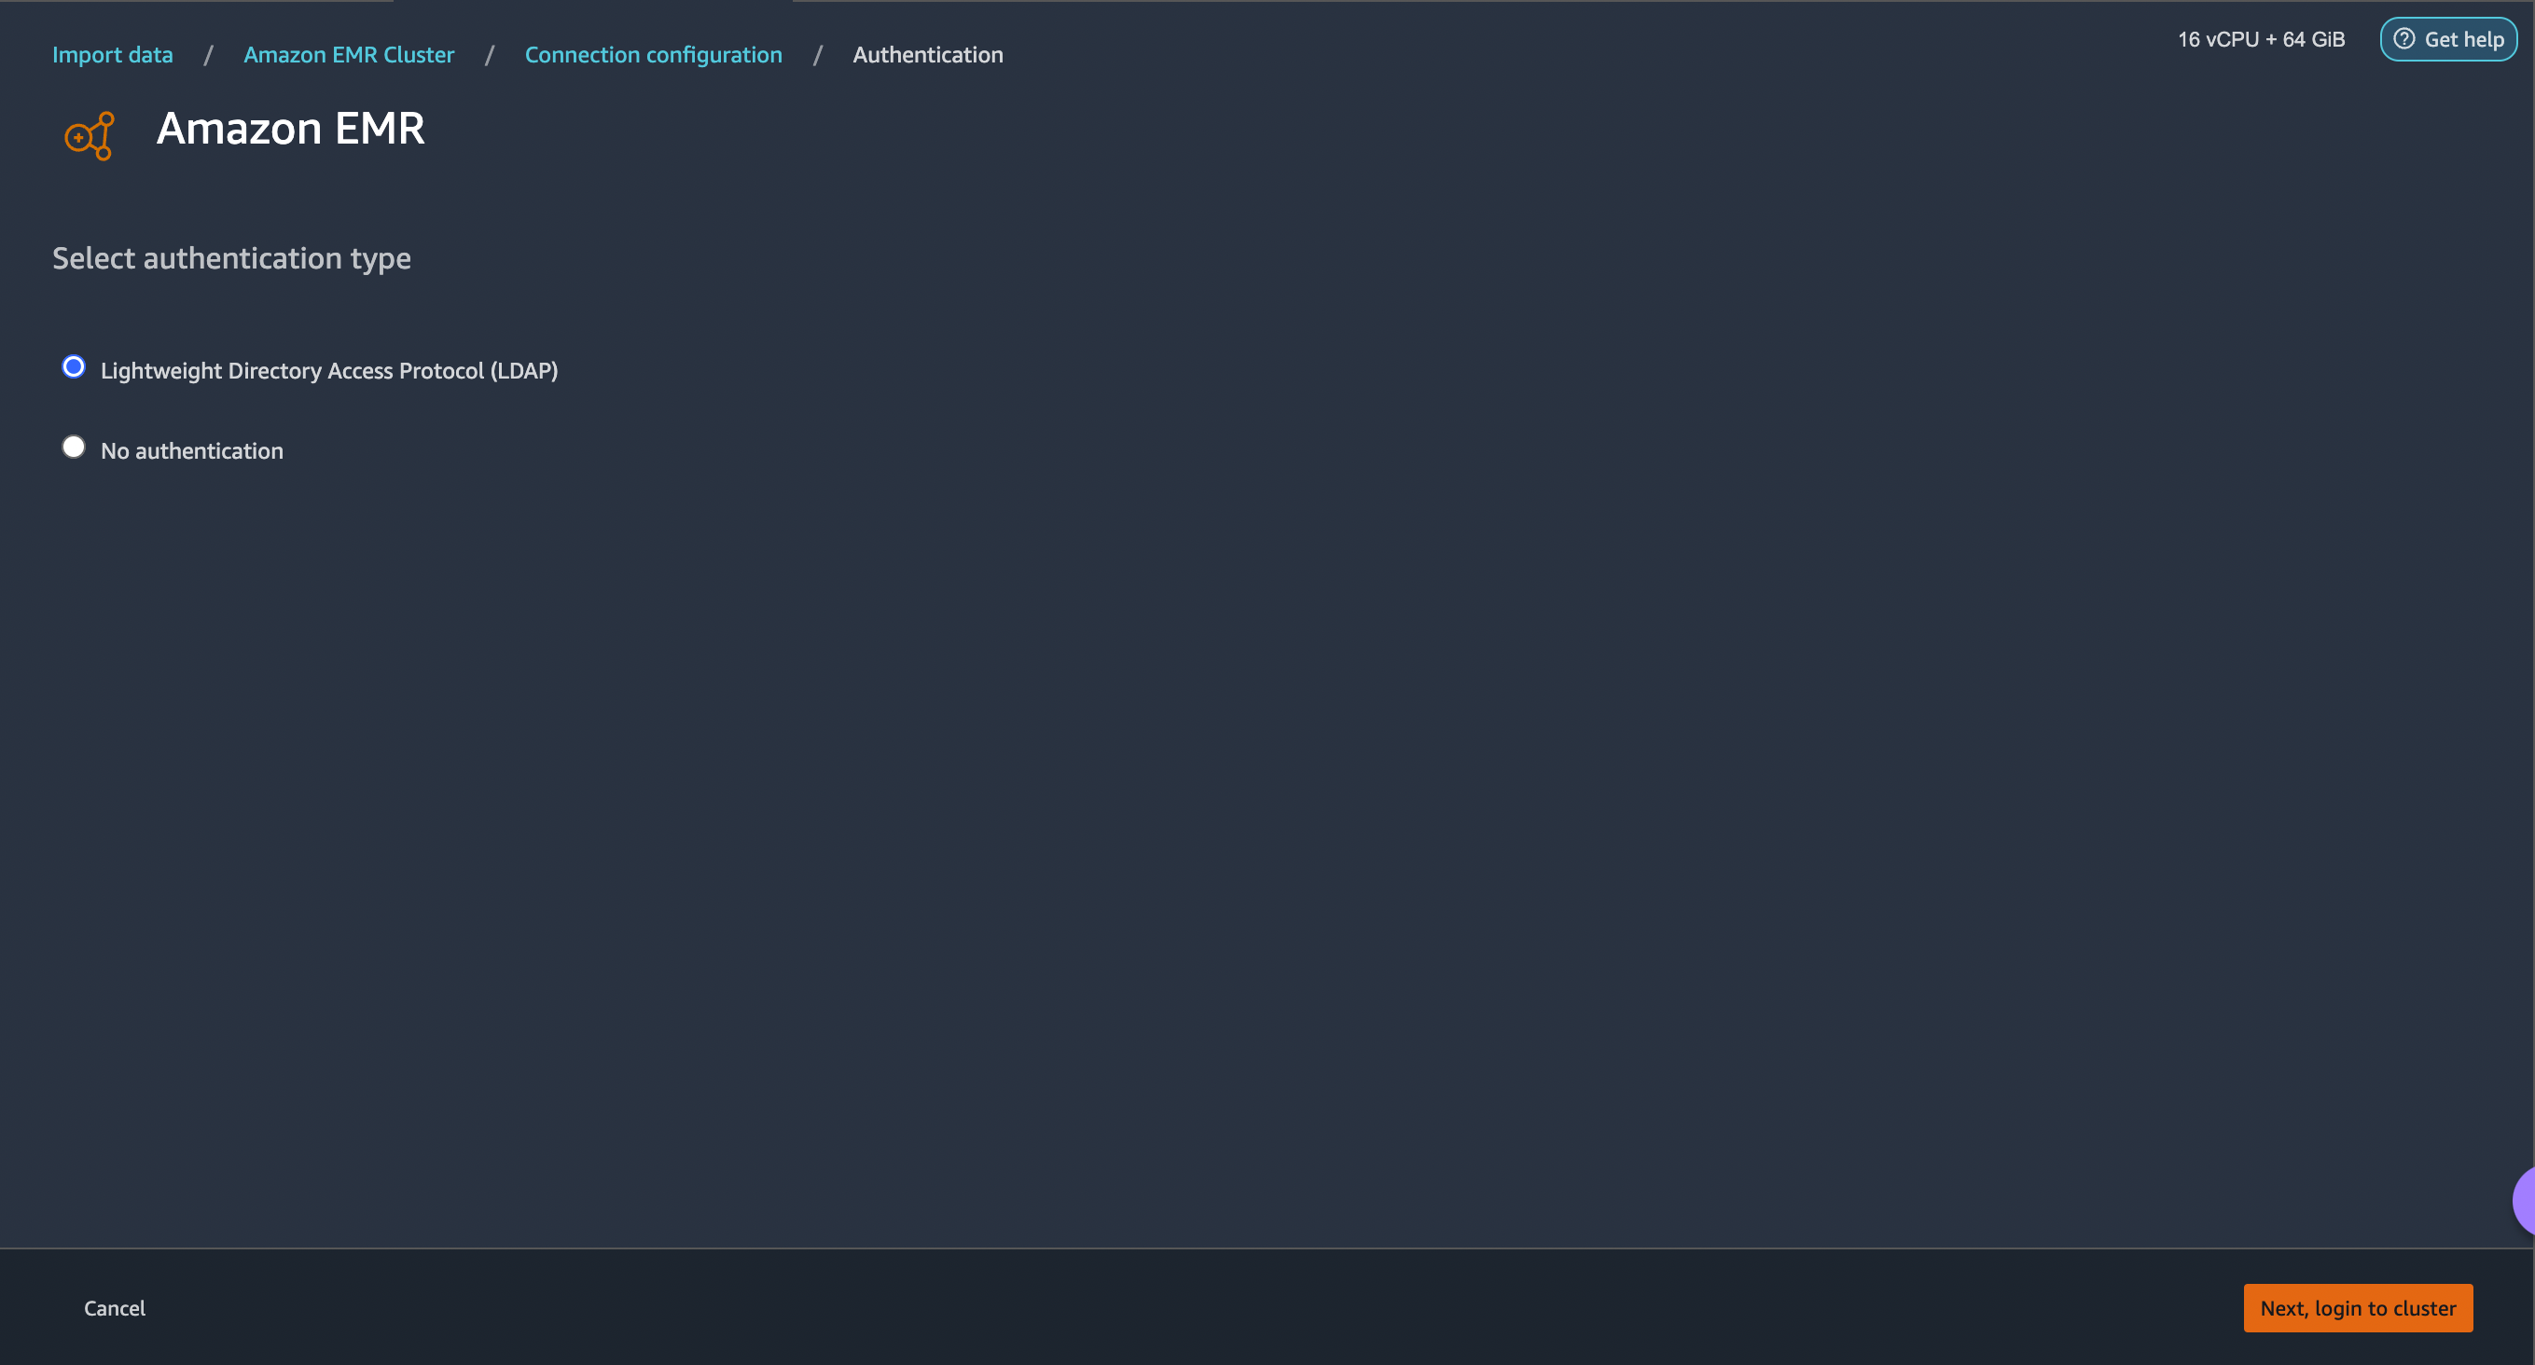
Task: Select the No authentication radio button
Action: point(74,448)
